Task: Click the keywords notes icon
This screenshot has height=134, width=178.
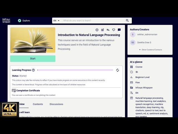Action: pyautogui.click(x=132, y=98)
